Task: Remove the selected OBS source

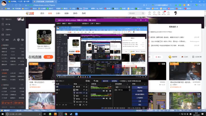Action: (x=77, y=105)
